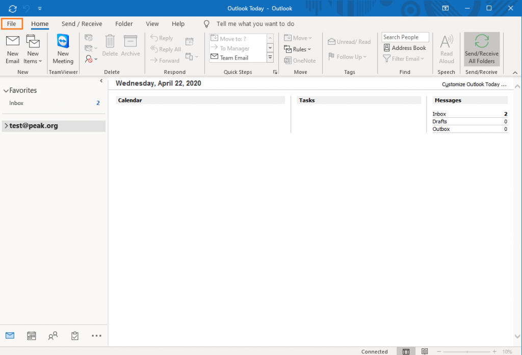Switch to People contacts view
The width and height of the screenshot is (522, 355).
(53, 336)
